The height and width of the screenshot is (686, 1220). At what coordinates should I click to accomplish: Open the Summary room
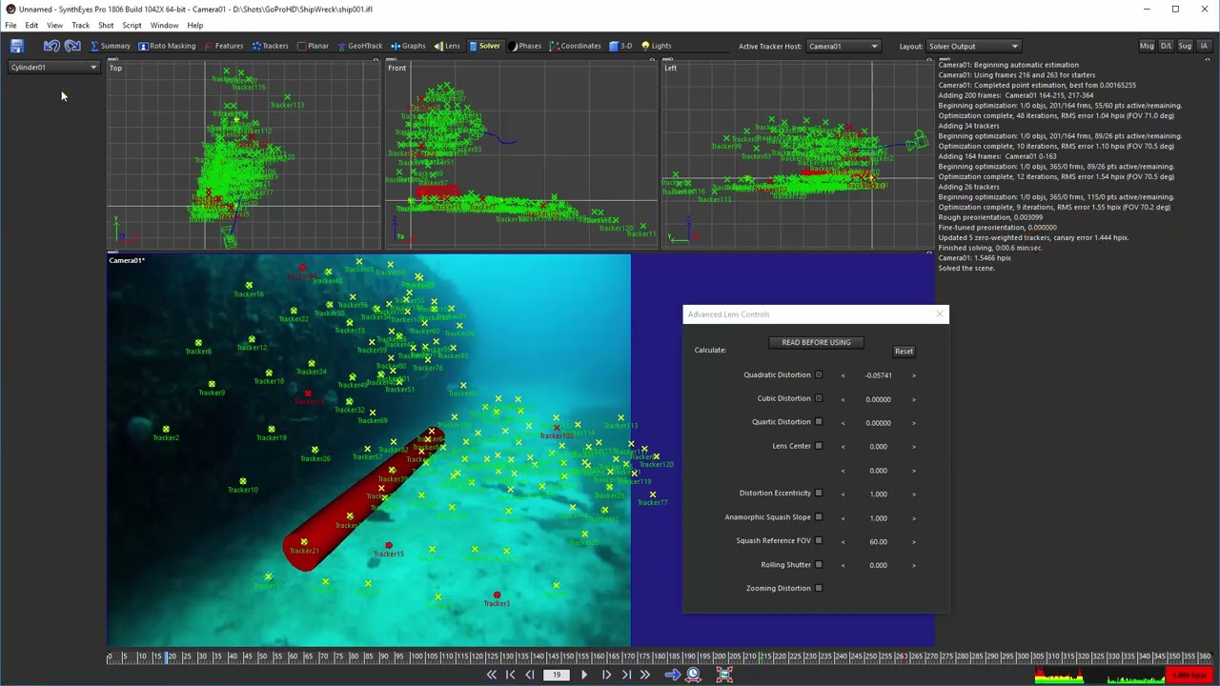(x=110, y=46)
